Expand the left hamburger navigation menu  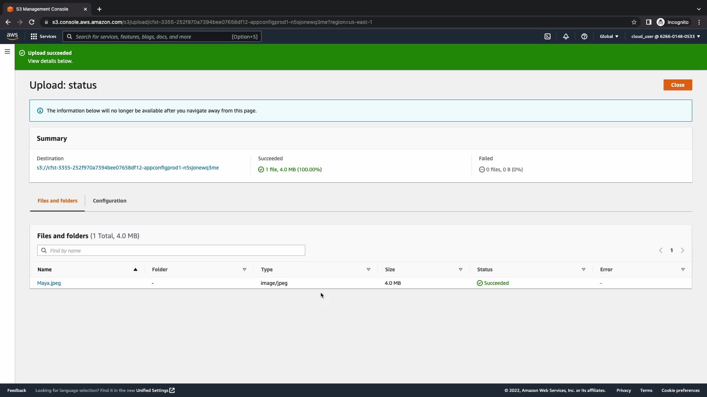(7, 52)
